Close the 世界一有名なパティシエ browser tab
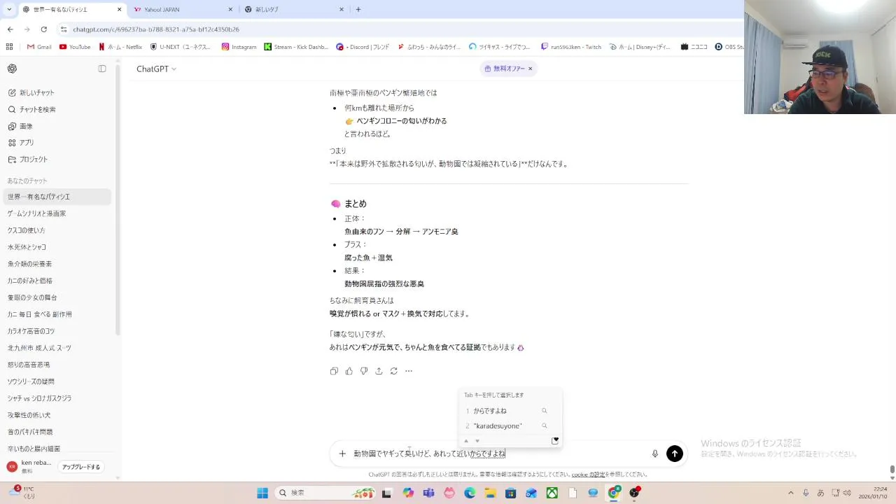The width and height of the screenshot is (896, 504). [x=119, y=9]
